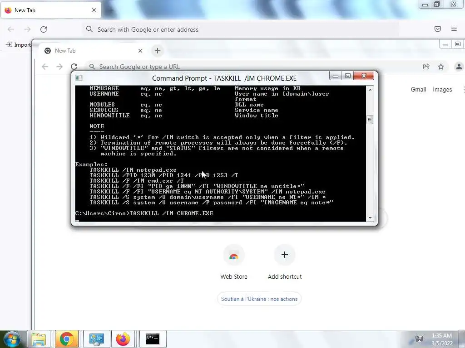465x348 pixels.
Task: Minimize the Firefox window
Action: pyautogui.click(x=425, y=5)
